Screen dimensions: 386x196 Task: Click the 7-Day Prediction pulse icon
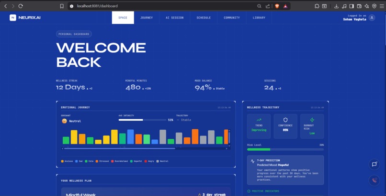(x=252, y=161)
